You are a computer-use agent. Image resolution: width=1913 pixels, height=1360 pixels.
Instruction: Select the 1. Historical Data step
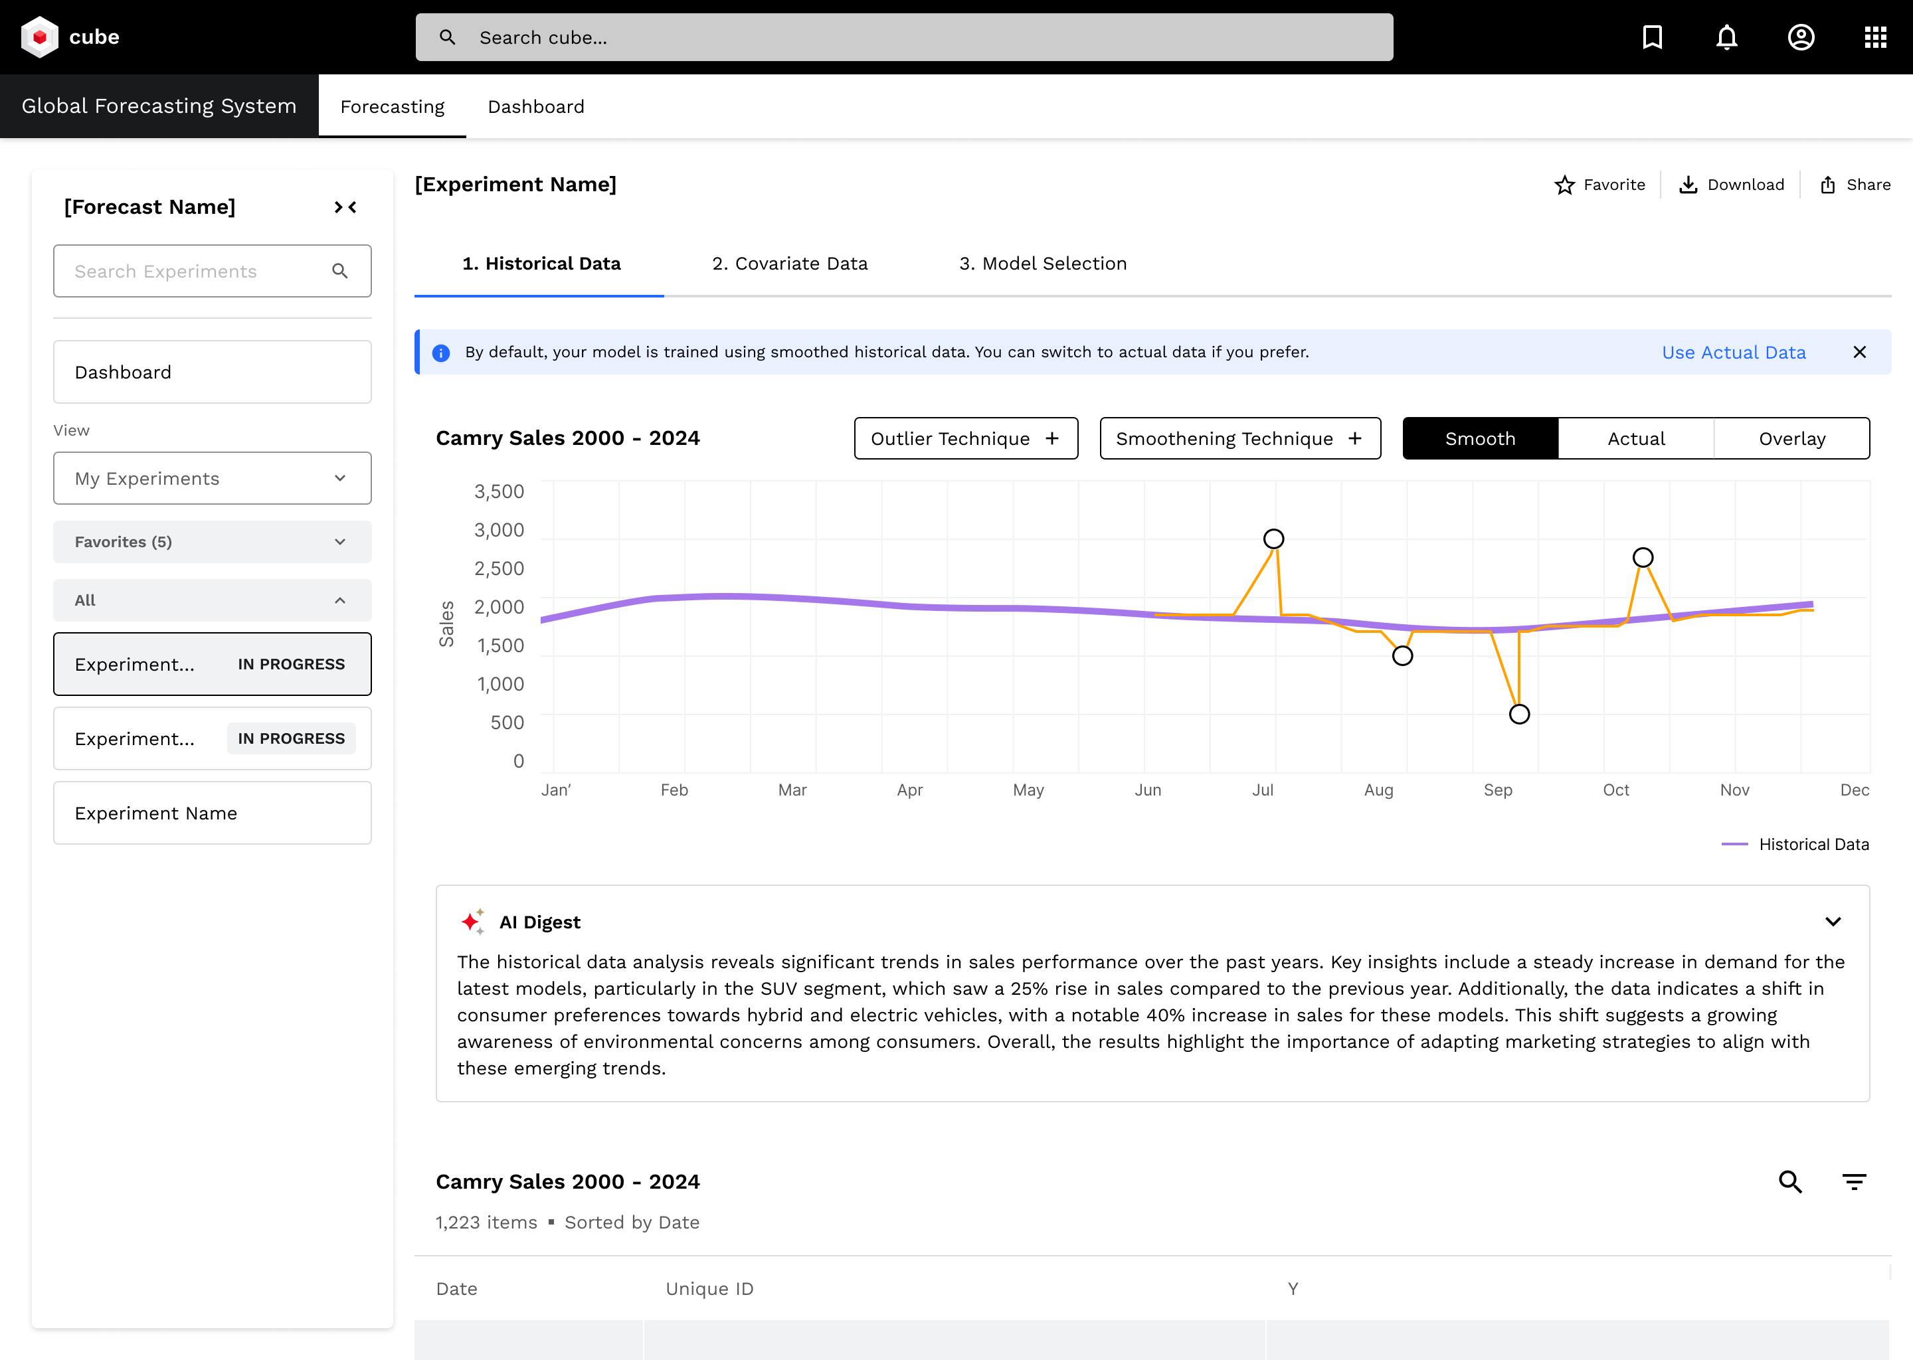(541, 263)
